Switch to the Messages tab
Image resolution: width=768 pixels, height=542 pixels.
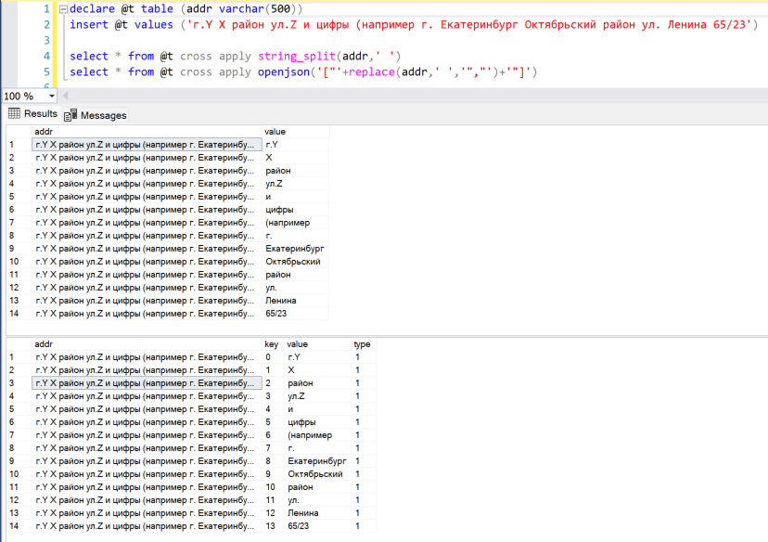pos(103,115)
